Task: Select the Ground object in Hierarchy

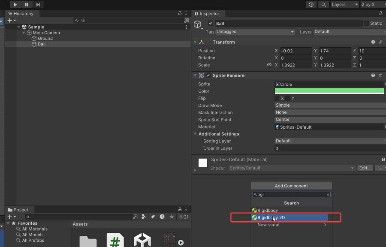Action: pos(45,38)
